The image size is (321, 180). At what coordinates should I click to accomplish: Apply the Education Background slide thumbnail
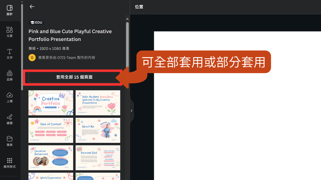coord(51,157)
